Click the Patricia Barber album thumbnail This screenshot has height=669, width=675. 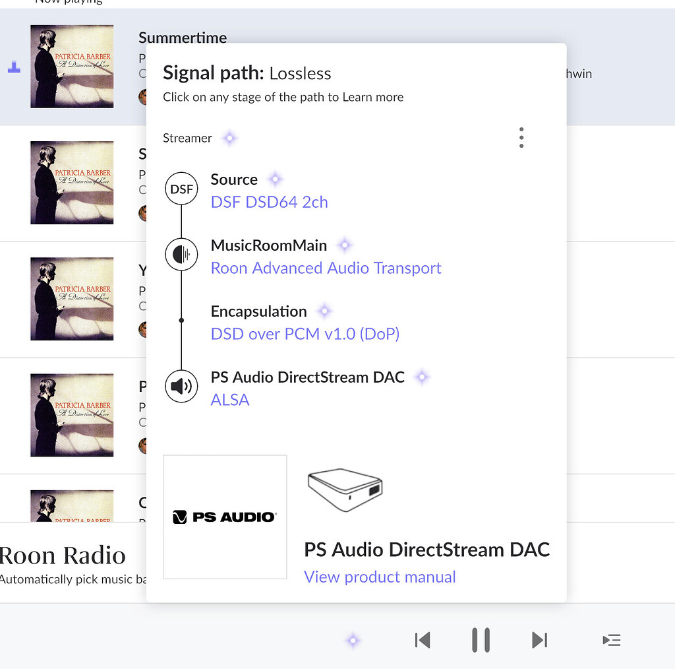click(71, 66)
